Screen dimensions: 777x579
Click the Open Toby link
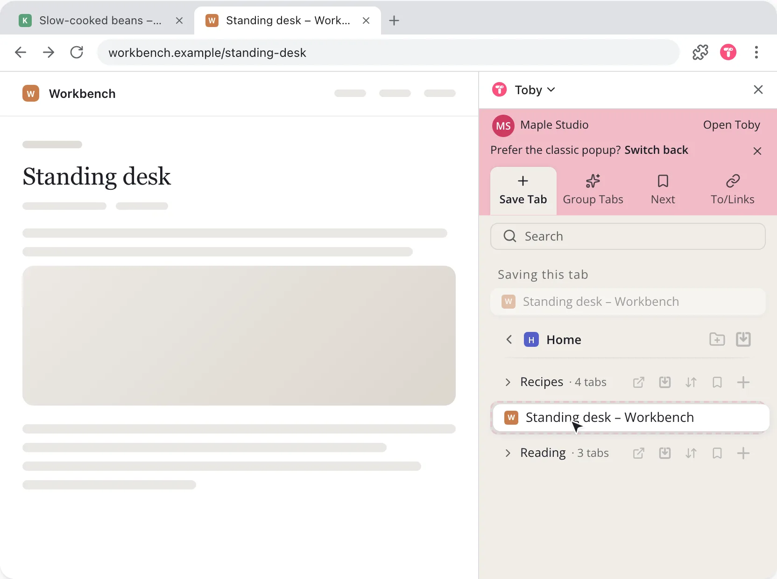[731, 125]
